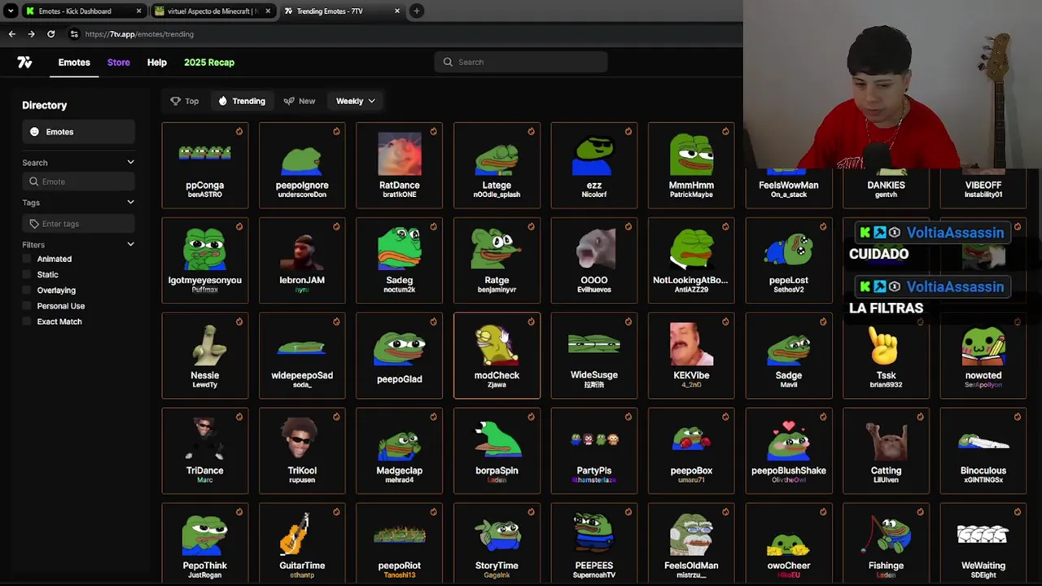The height and width of the screenshot is (586, 1042).
Task: Click the flame icon on peepoIgnore card
Action: [336, 131]
